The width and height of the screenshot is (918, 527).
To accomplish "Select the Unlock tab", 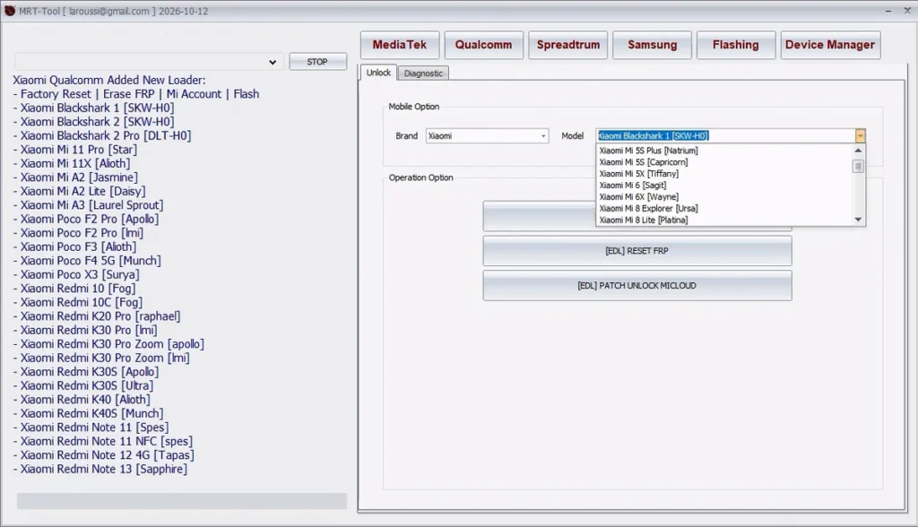I will pyautogui.click(x=378, y=73).
